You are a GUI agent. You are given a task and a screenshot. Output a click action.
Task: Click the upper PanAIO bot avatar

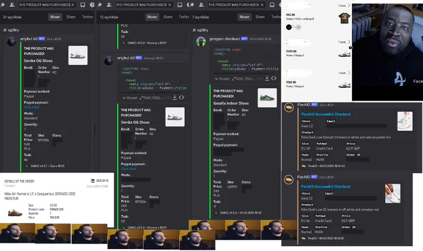(x=289, y=107)
